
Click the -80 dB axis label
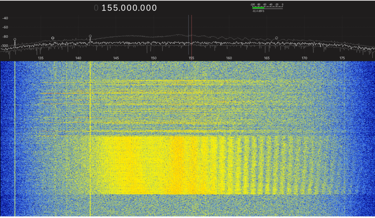[5, 37]
